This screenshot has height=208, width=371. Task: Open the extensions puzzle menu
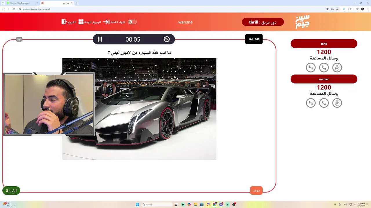coord(350,9)
